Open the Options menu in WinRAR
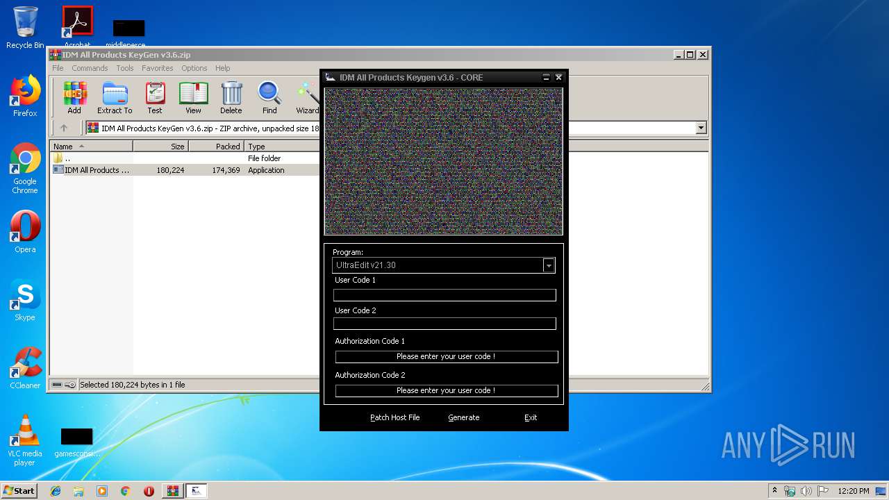Viewport: 889px width, 500px height. (194, 68)
